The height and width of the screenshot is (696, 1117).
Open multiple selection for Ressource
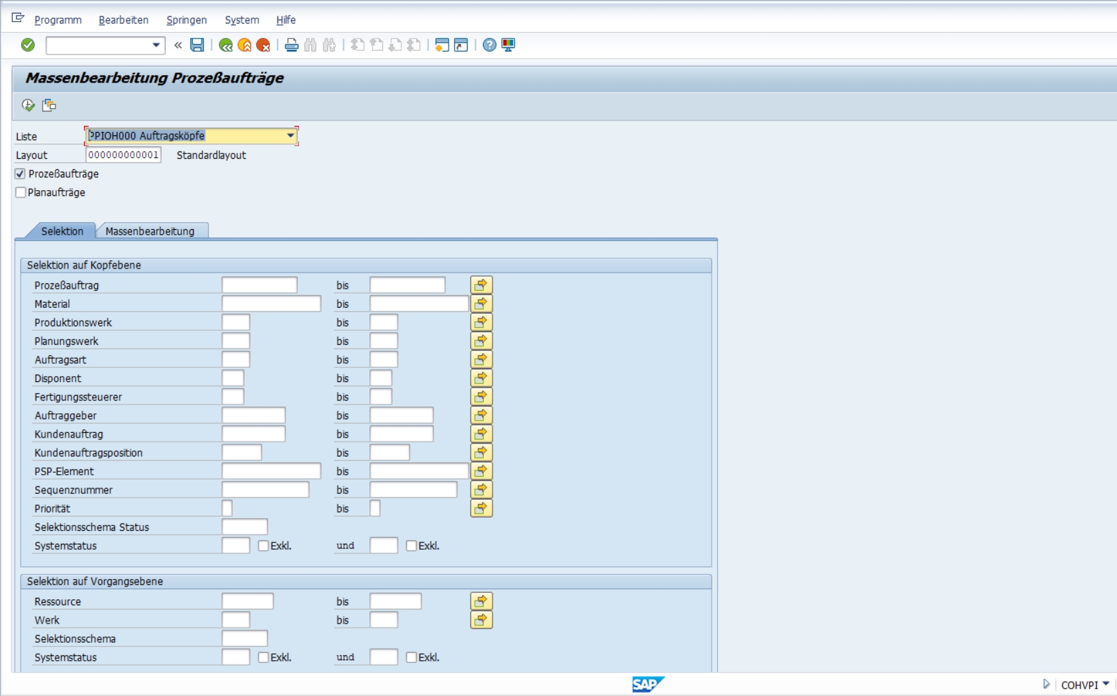coord(481,601)
